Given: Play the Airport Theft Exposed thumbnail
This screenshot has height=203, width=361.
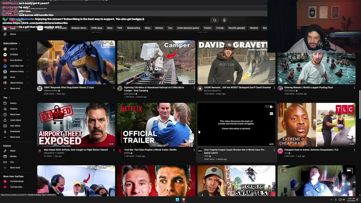Looking at the screenshot, I should [76, 125].
